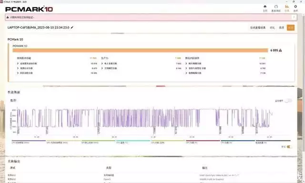The height and width of the screenshot is (183, 305).
Task: Open the Results bar chart icon
Action: [287, 7]
